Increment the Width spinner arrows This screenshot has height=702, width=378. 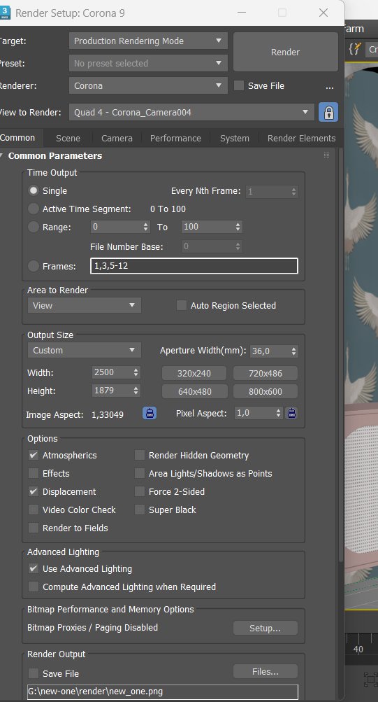tap(136, 370)
